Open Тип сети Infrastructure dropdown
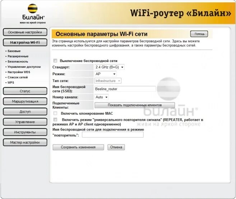The height and width of the screenshot is (199, 236). coord(108,81)
